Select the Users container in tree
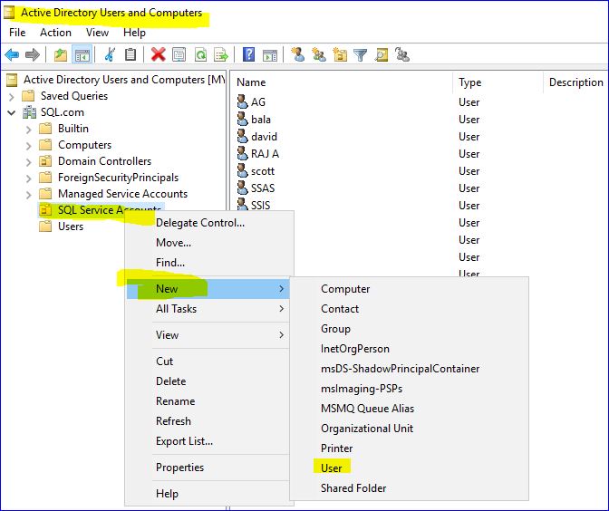Image resolution: width=609 pixels, height=511 pixels. pyautogui.click(x=70, y=227)
